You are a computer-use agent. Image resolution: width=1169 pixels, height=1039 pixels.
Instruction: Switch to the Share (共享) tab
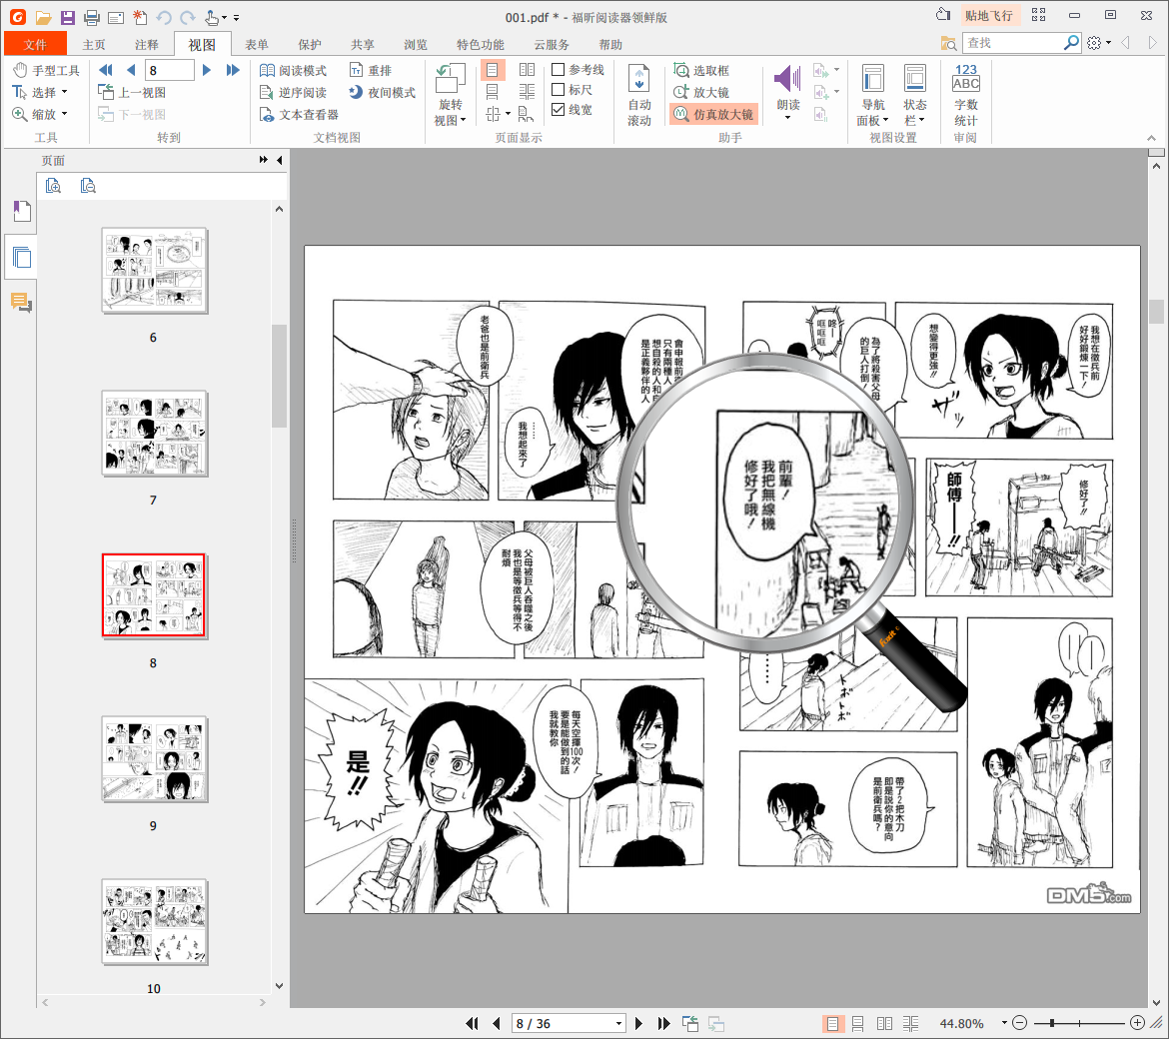coord(363,44)
